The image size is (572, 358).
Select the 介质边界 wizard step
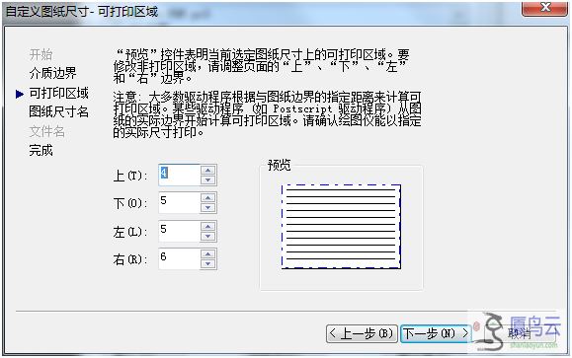point(53,73)
